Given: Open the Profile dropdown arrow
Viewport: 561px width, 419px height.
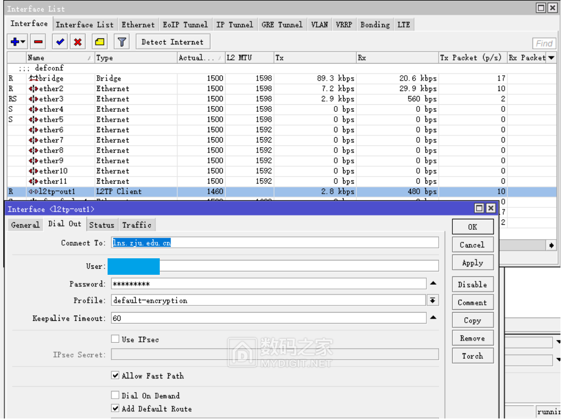Looking at the screenshot, I should [433, 301].
